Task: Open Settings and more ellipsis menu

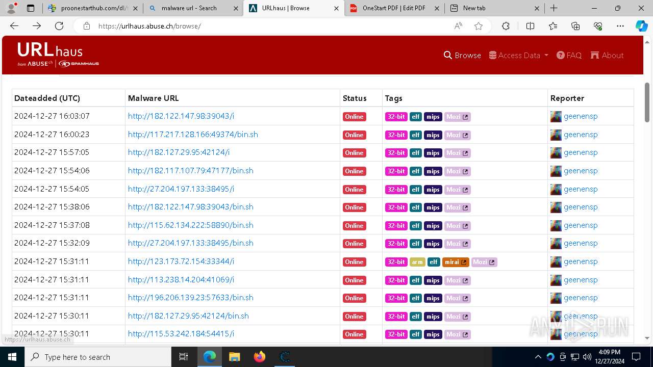Action: [620, 26]
